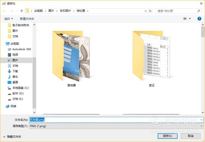Refresh the current folder view
Viewport: 205px width, 142px height.
[x=150, y=11]
